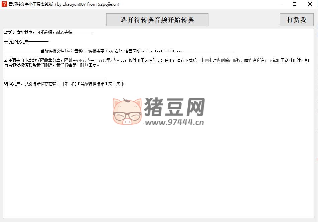Open the 打赏我 donate button
318x222 pixels.
click(297, 20)
